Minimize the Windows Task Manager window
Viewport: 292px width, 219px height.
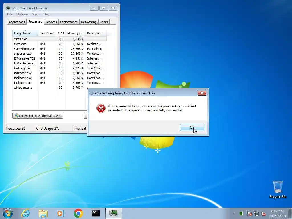click(94, 8)
